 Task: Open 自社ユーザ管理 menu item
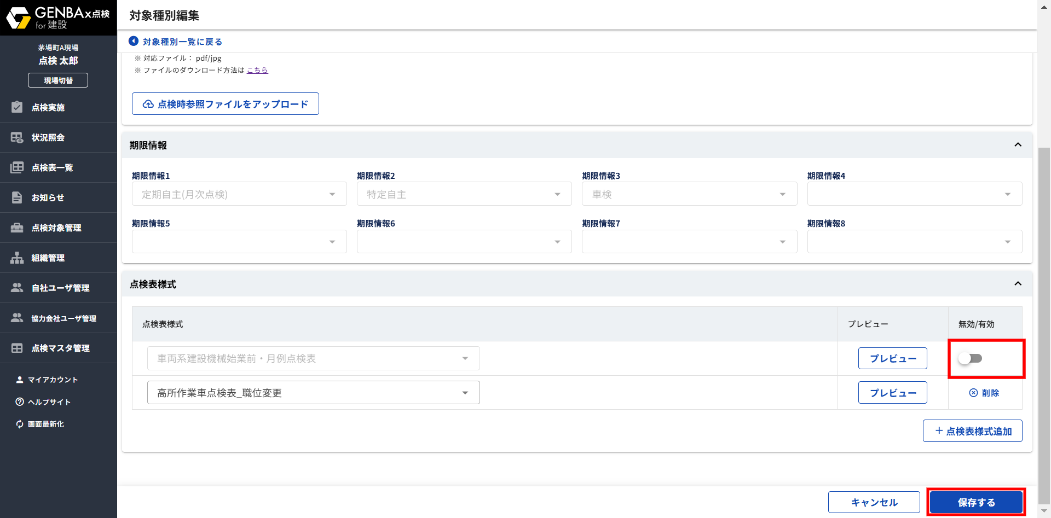(x=60, y=288)
